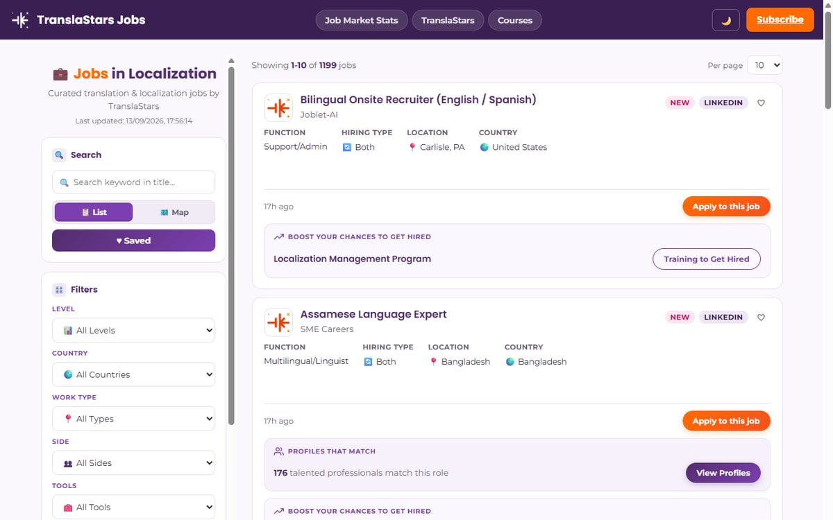Click the briefcase icon beside Jobs in Localization
The image size is (833, 520).
point(60,73)
